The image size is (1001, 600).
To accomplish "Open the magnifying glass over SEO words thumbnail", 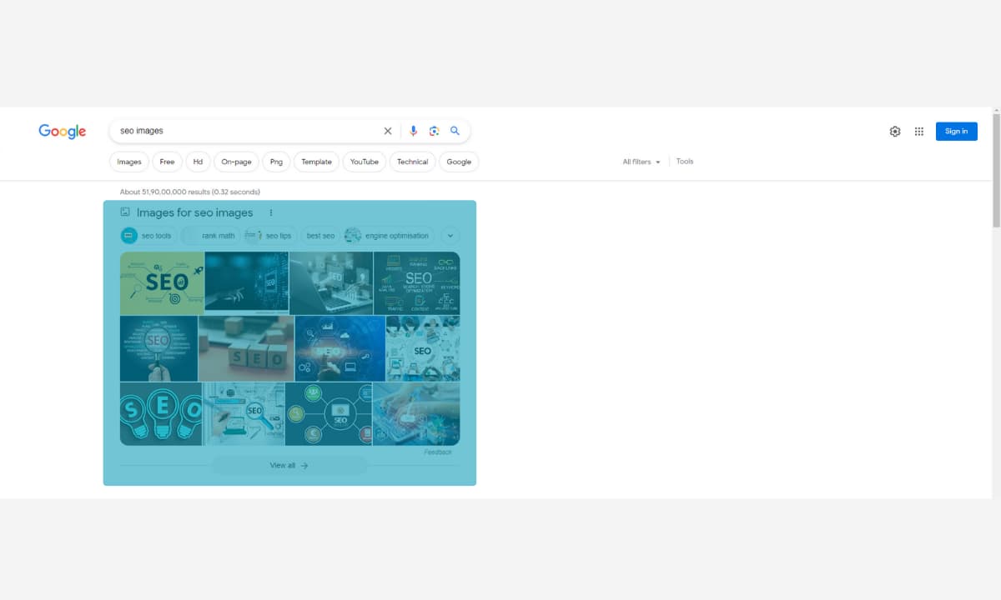I will click(x=158, y=348).
